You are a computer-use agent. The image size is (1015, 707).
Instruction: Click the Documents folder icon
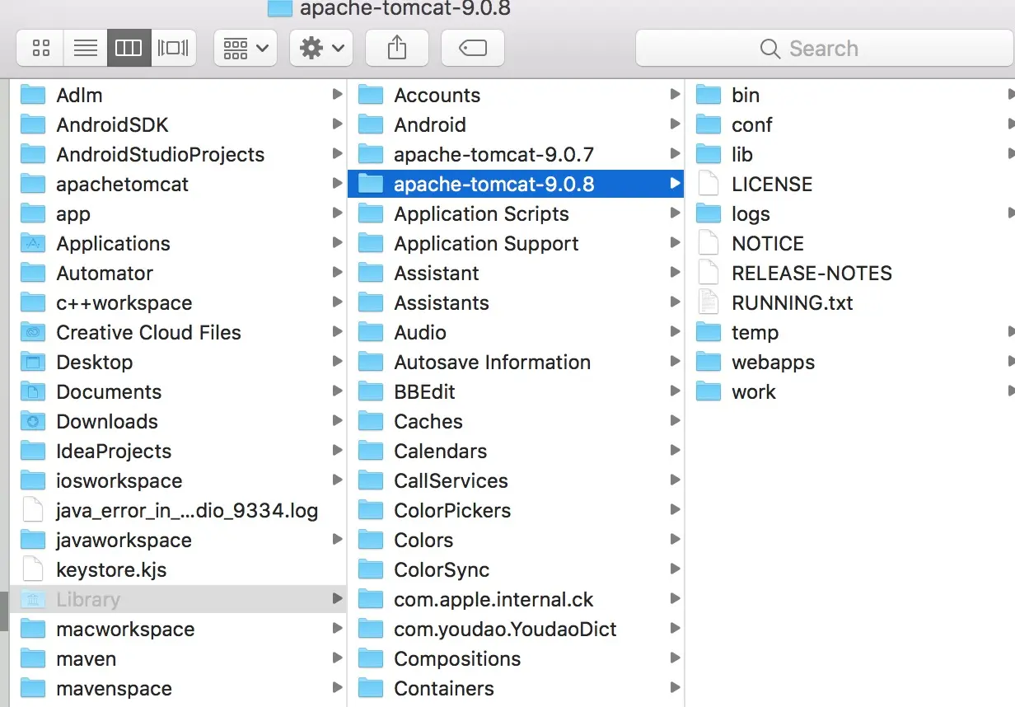33,392
